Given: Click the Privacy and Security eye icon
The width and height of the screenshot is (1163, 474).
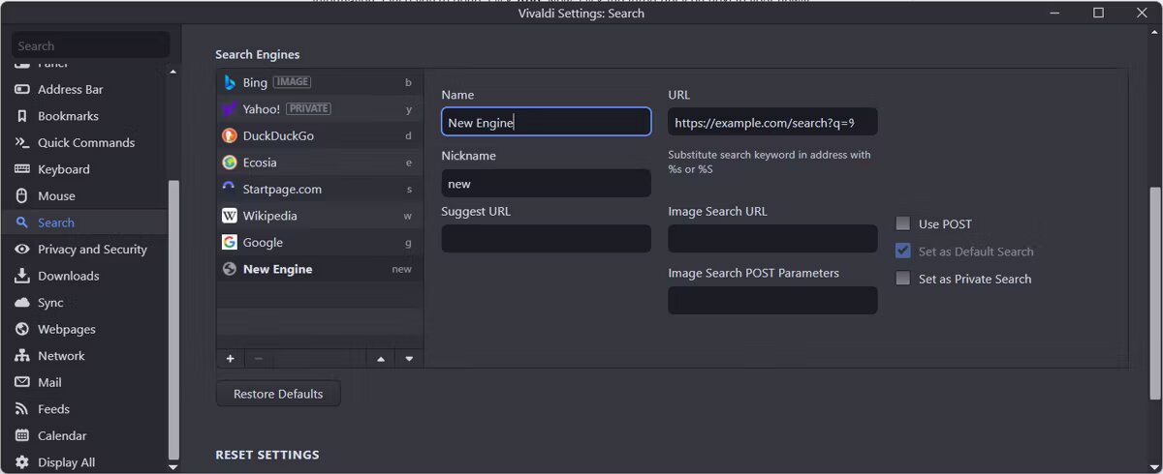Looking at the screenshot, I should pyautogui.click(x=22, y=249).
